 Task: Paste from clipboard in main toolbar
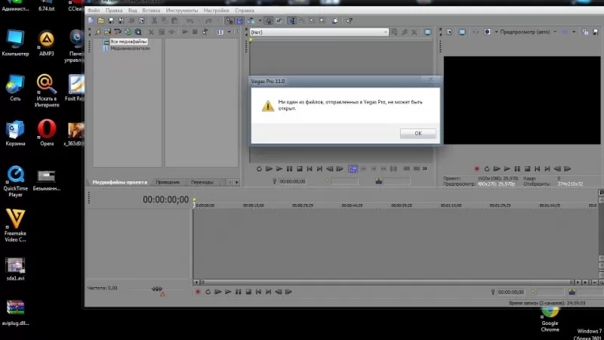pos(174,20)
